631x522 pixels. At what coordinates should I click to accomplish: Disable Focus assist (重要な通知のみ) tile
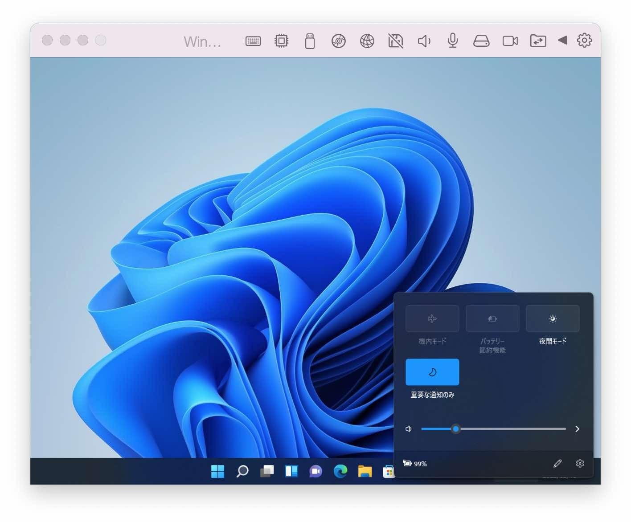(432, 372)
